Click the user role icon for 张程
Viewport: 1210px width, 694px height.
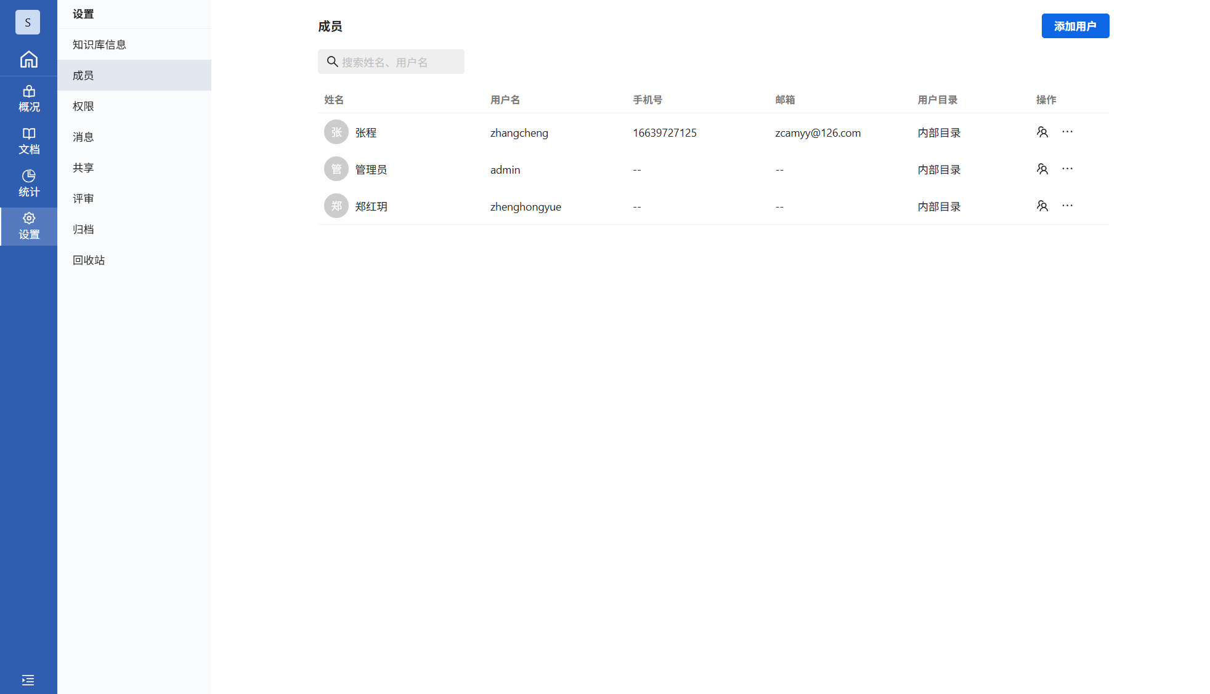[1042, 132]
